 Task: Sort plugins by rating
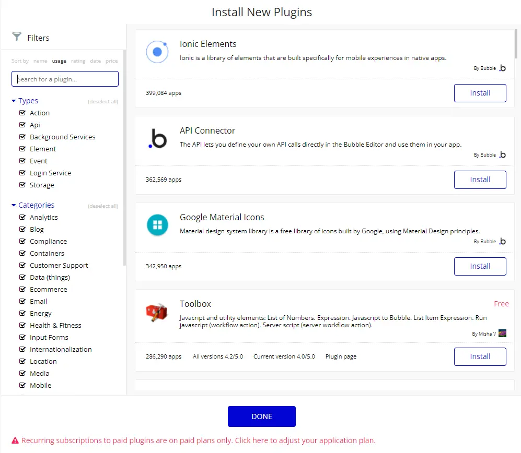(78, 61)
